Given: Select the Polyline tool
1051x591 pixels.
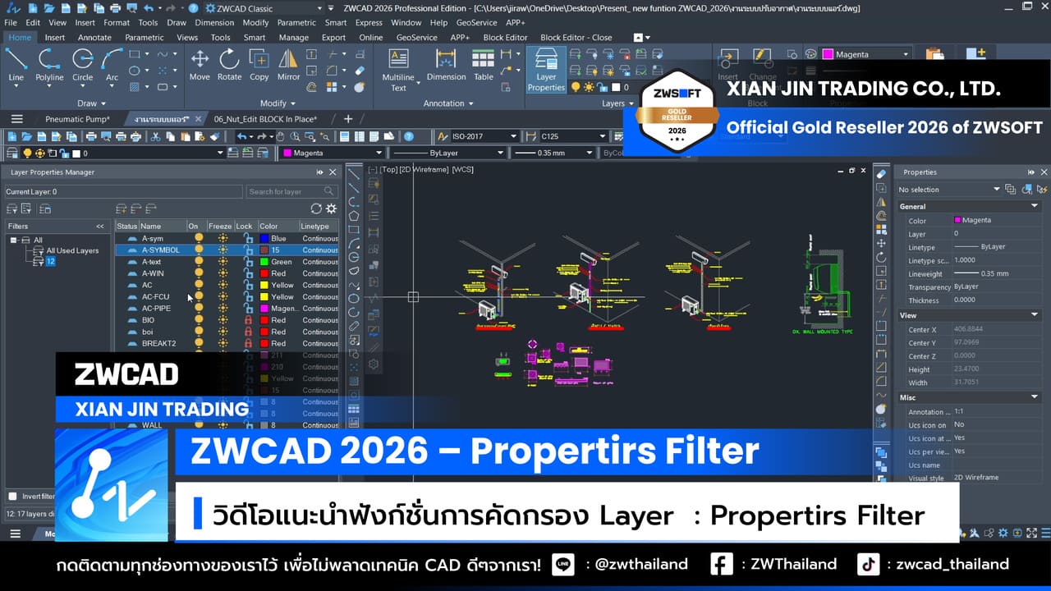Looking at the screenshot, I should point(49,66).
